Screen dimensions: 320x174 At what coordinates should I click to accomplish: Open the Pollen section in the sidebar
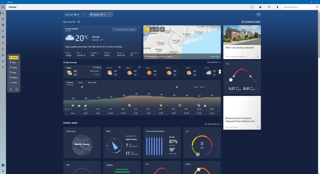3,43
